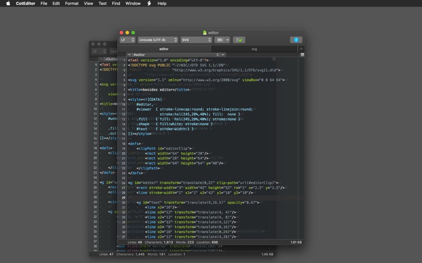Select the editor tab
This screenshot has height=263, width=422.
click(x=164, y=49)
